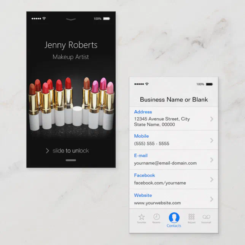Tap the Voicemail icon
The image size is (245, 245).
coord(206,217)
